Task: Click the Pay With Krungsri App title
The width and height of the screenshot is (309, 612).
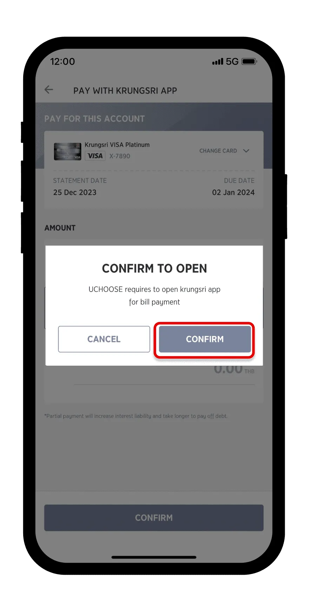Action: [x=125, y=91]
